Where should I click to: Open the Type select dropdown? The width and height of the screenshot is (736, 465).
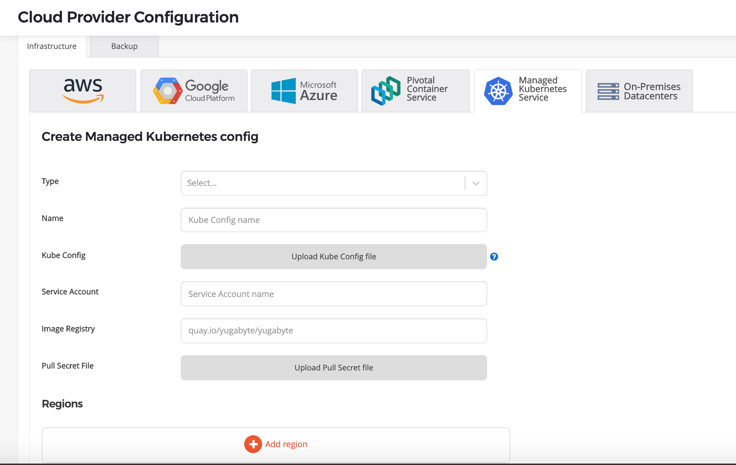click(x=334, y=183)
